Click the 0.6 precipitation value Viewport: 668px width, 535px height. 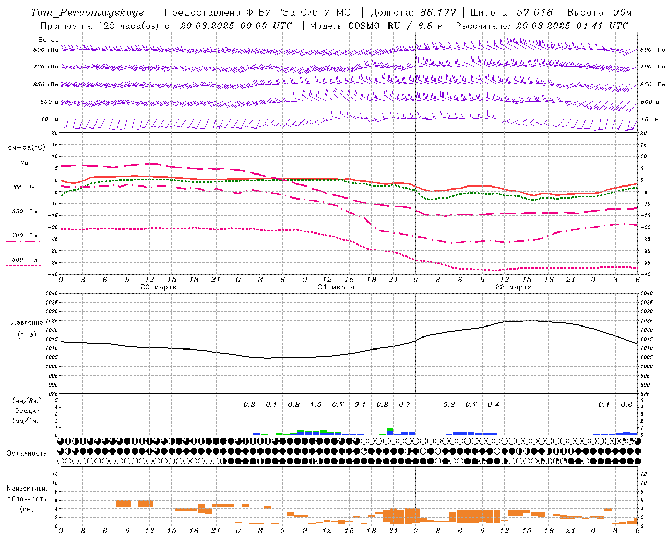tap(626, 405)
